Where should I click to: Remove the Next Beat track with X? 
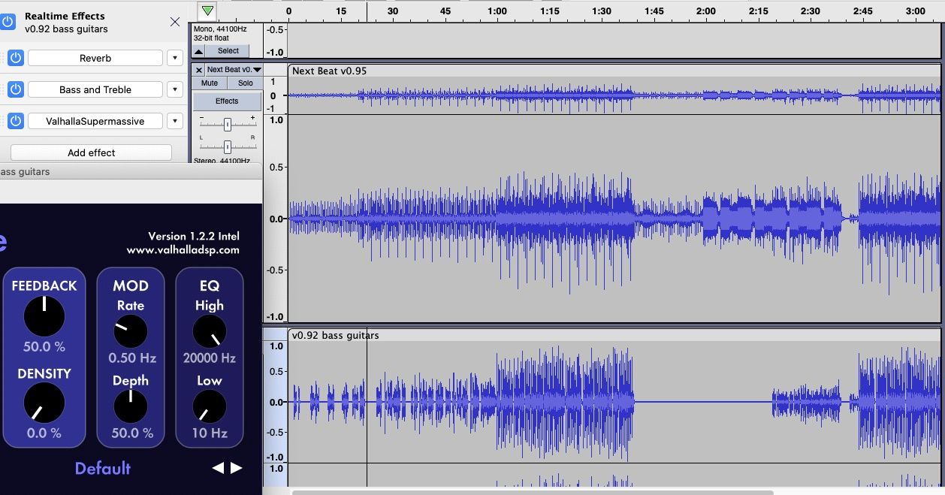pos(199,70)
